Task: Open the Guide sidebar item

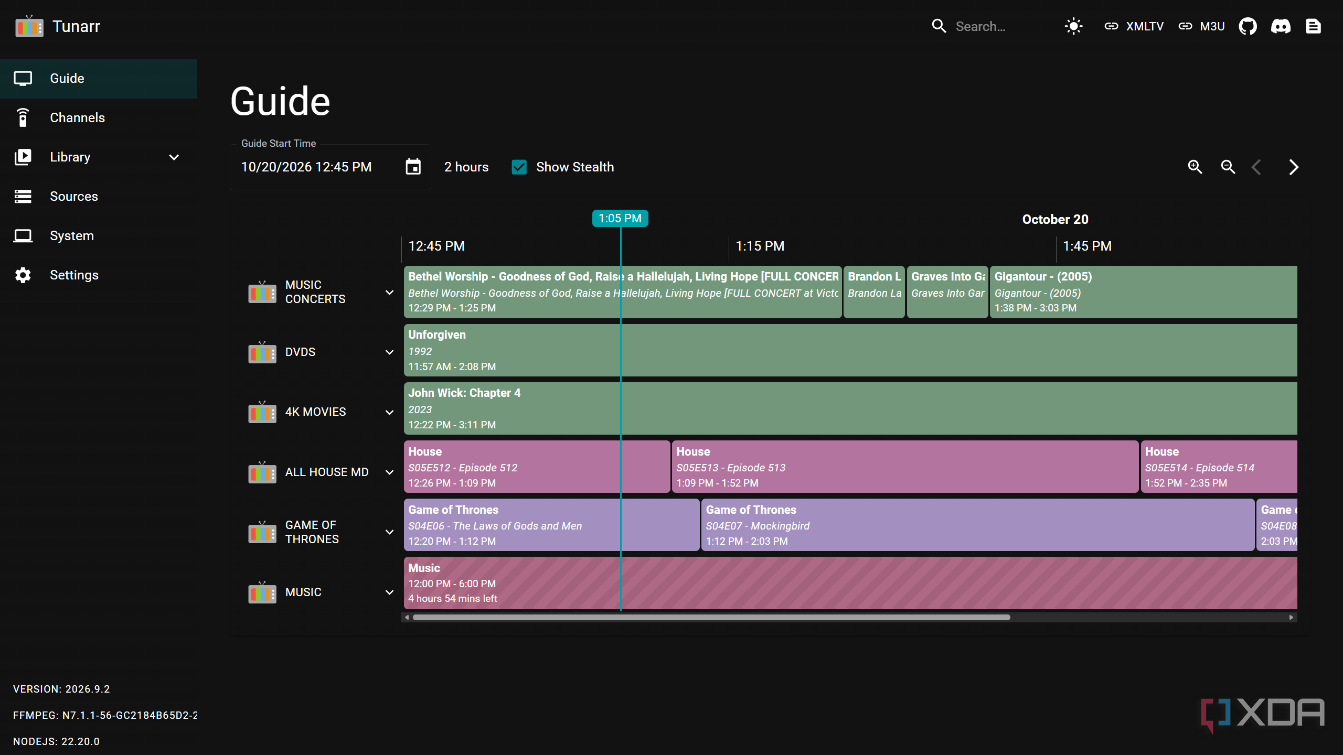Action: tap(98, 79)
